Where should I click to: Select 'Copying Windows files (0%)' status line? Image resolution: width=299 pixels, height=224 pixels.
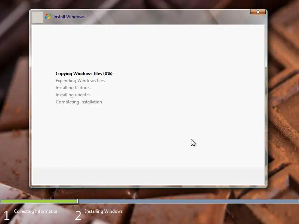[x=84, y=74]
